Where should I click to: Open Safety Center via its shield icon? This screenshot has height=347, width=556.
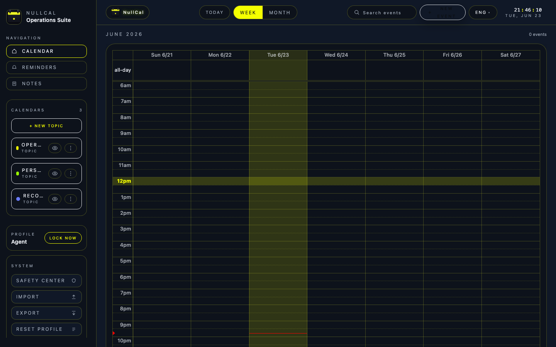[74, 281]
